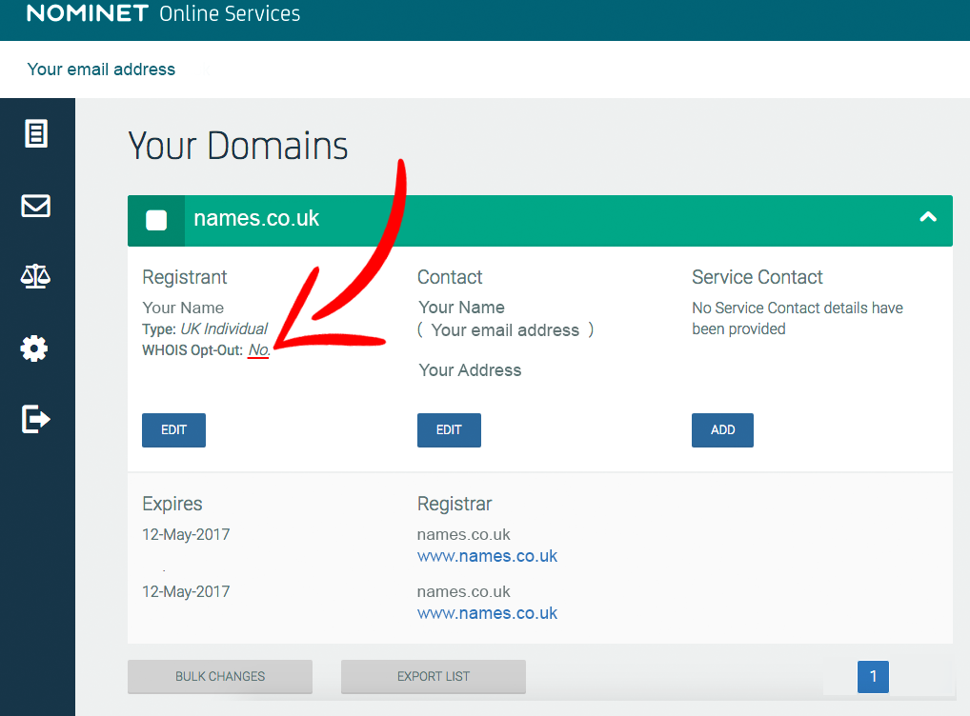Click the 'Registrar' section heading
This screenshot has width=970, height=716.
[x=455, y=504]
